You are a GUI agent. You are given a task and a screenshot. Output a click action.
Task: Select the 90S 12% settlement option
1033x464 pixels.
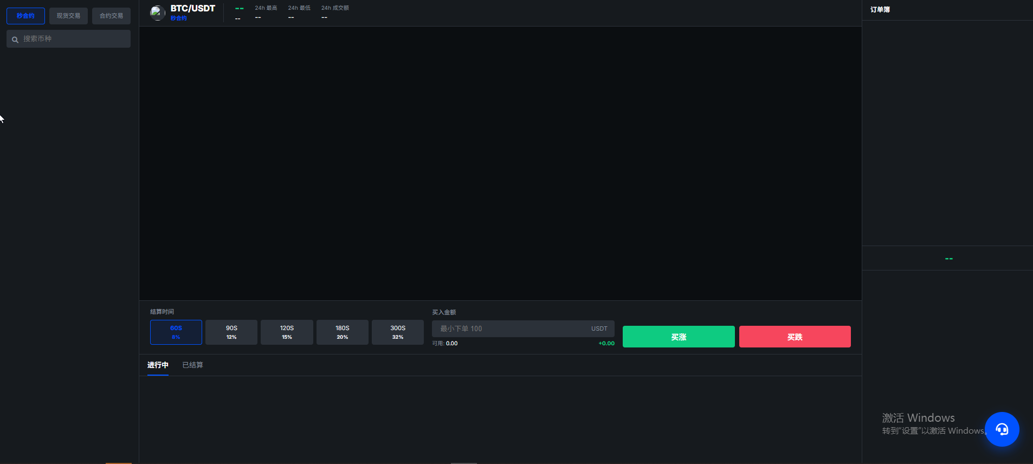231,332
